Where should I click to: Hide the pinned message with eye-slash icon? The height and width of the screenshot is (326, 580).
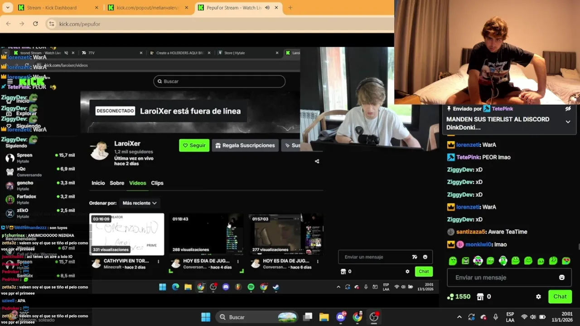point(568,109)
